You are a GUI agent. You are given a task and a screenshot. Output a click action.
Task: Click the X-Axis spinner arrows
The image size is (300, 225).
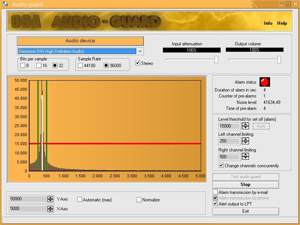(x=50, y=209)
